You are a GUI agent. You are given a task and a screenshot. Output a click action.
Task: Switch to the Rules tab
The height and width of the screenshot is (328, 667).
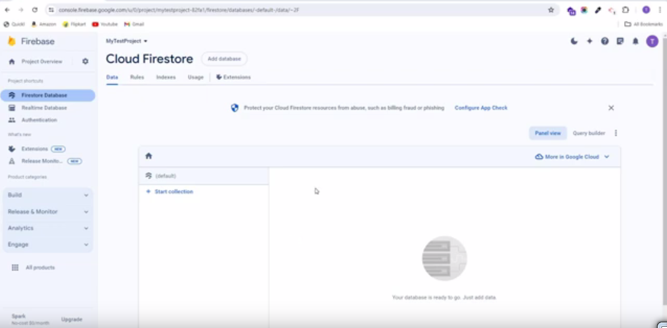coord(137,78)
